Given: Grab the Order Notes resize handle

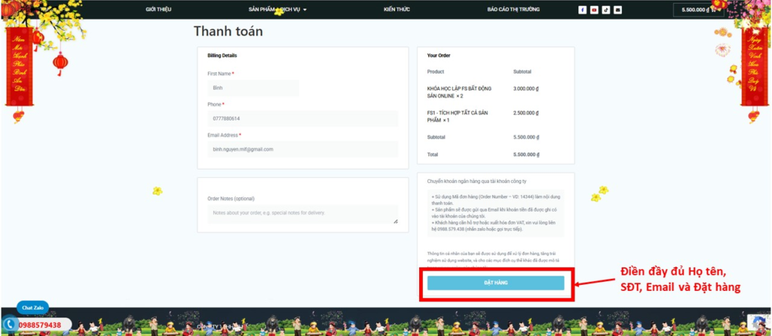Looking at the screenshot, I should click(x=395, y=221).
